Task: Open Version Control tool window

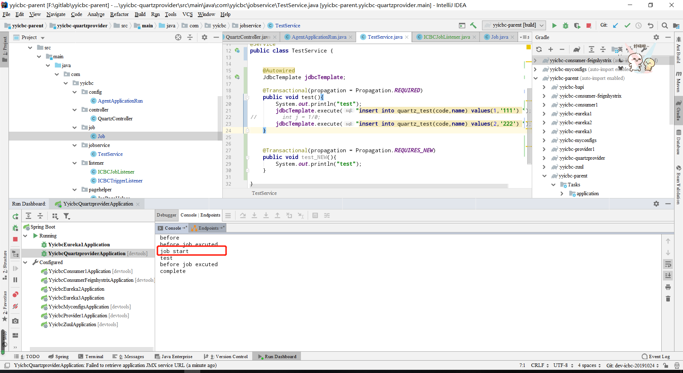Action: point(226,356)
